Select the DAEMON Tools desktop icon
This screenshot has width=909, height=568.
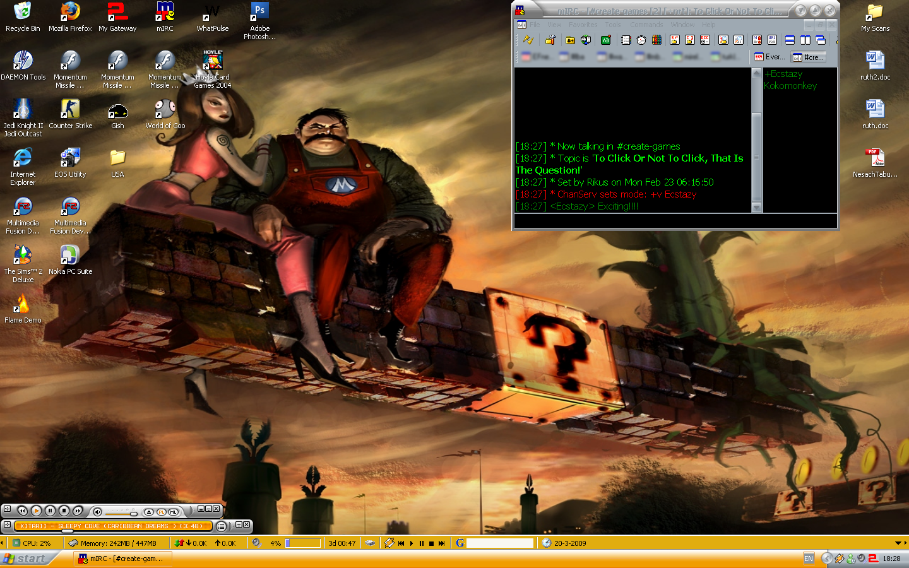23,66
